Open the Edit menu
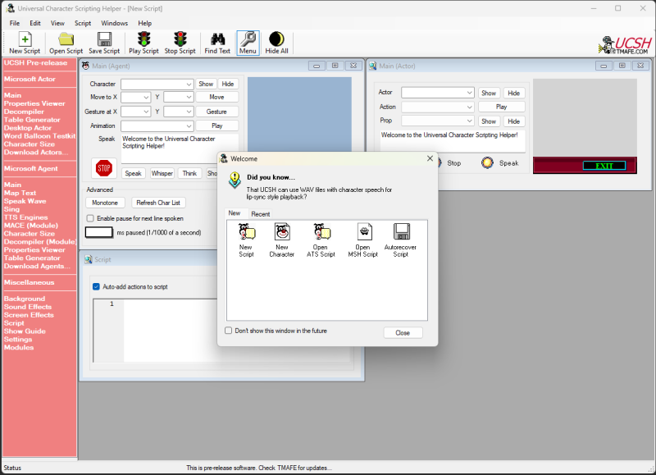656x475 pixels. click(x=35, y=23)
